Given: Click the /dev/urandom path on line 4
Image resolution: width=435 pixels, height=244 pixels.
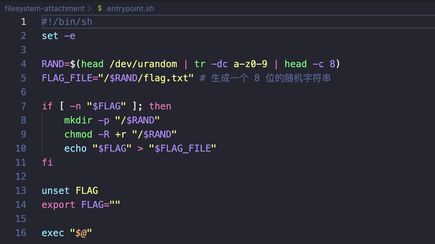Looking at the screenshot, I should point(143,64).
